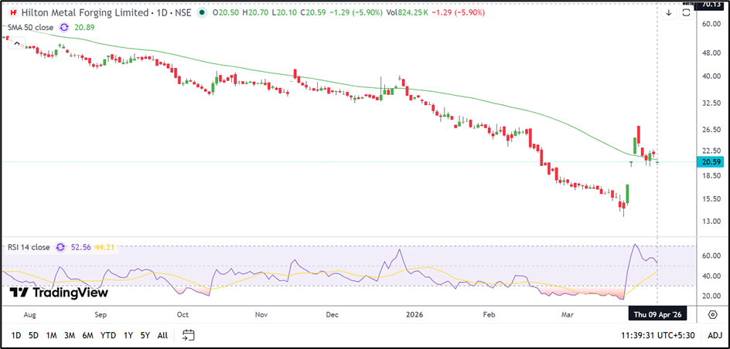730x349 pixels.
Task: Click the RSI 14 refresh icon
Action: click(x=60, y=247)
